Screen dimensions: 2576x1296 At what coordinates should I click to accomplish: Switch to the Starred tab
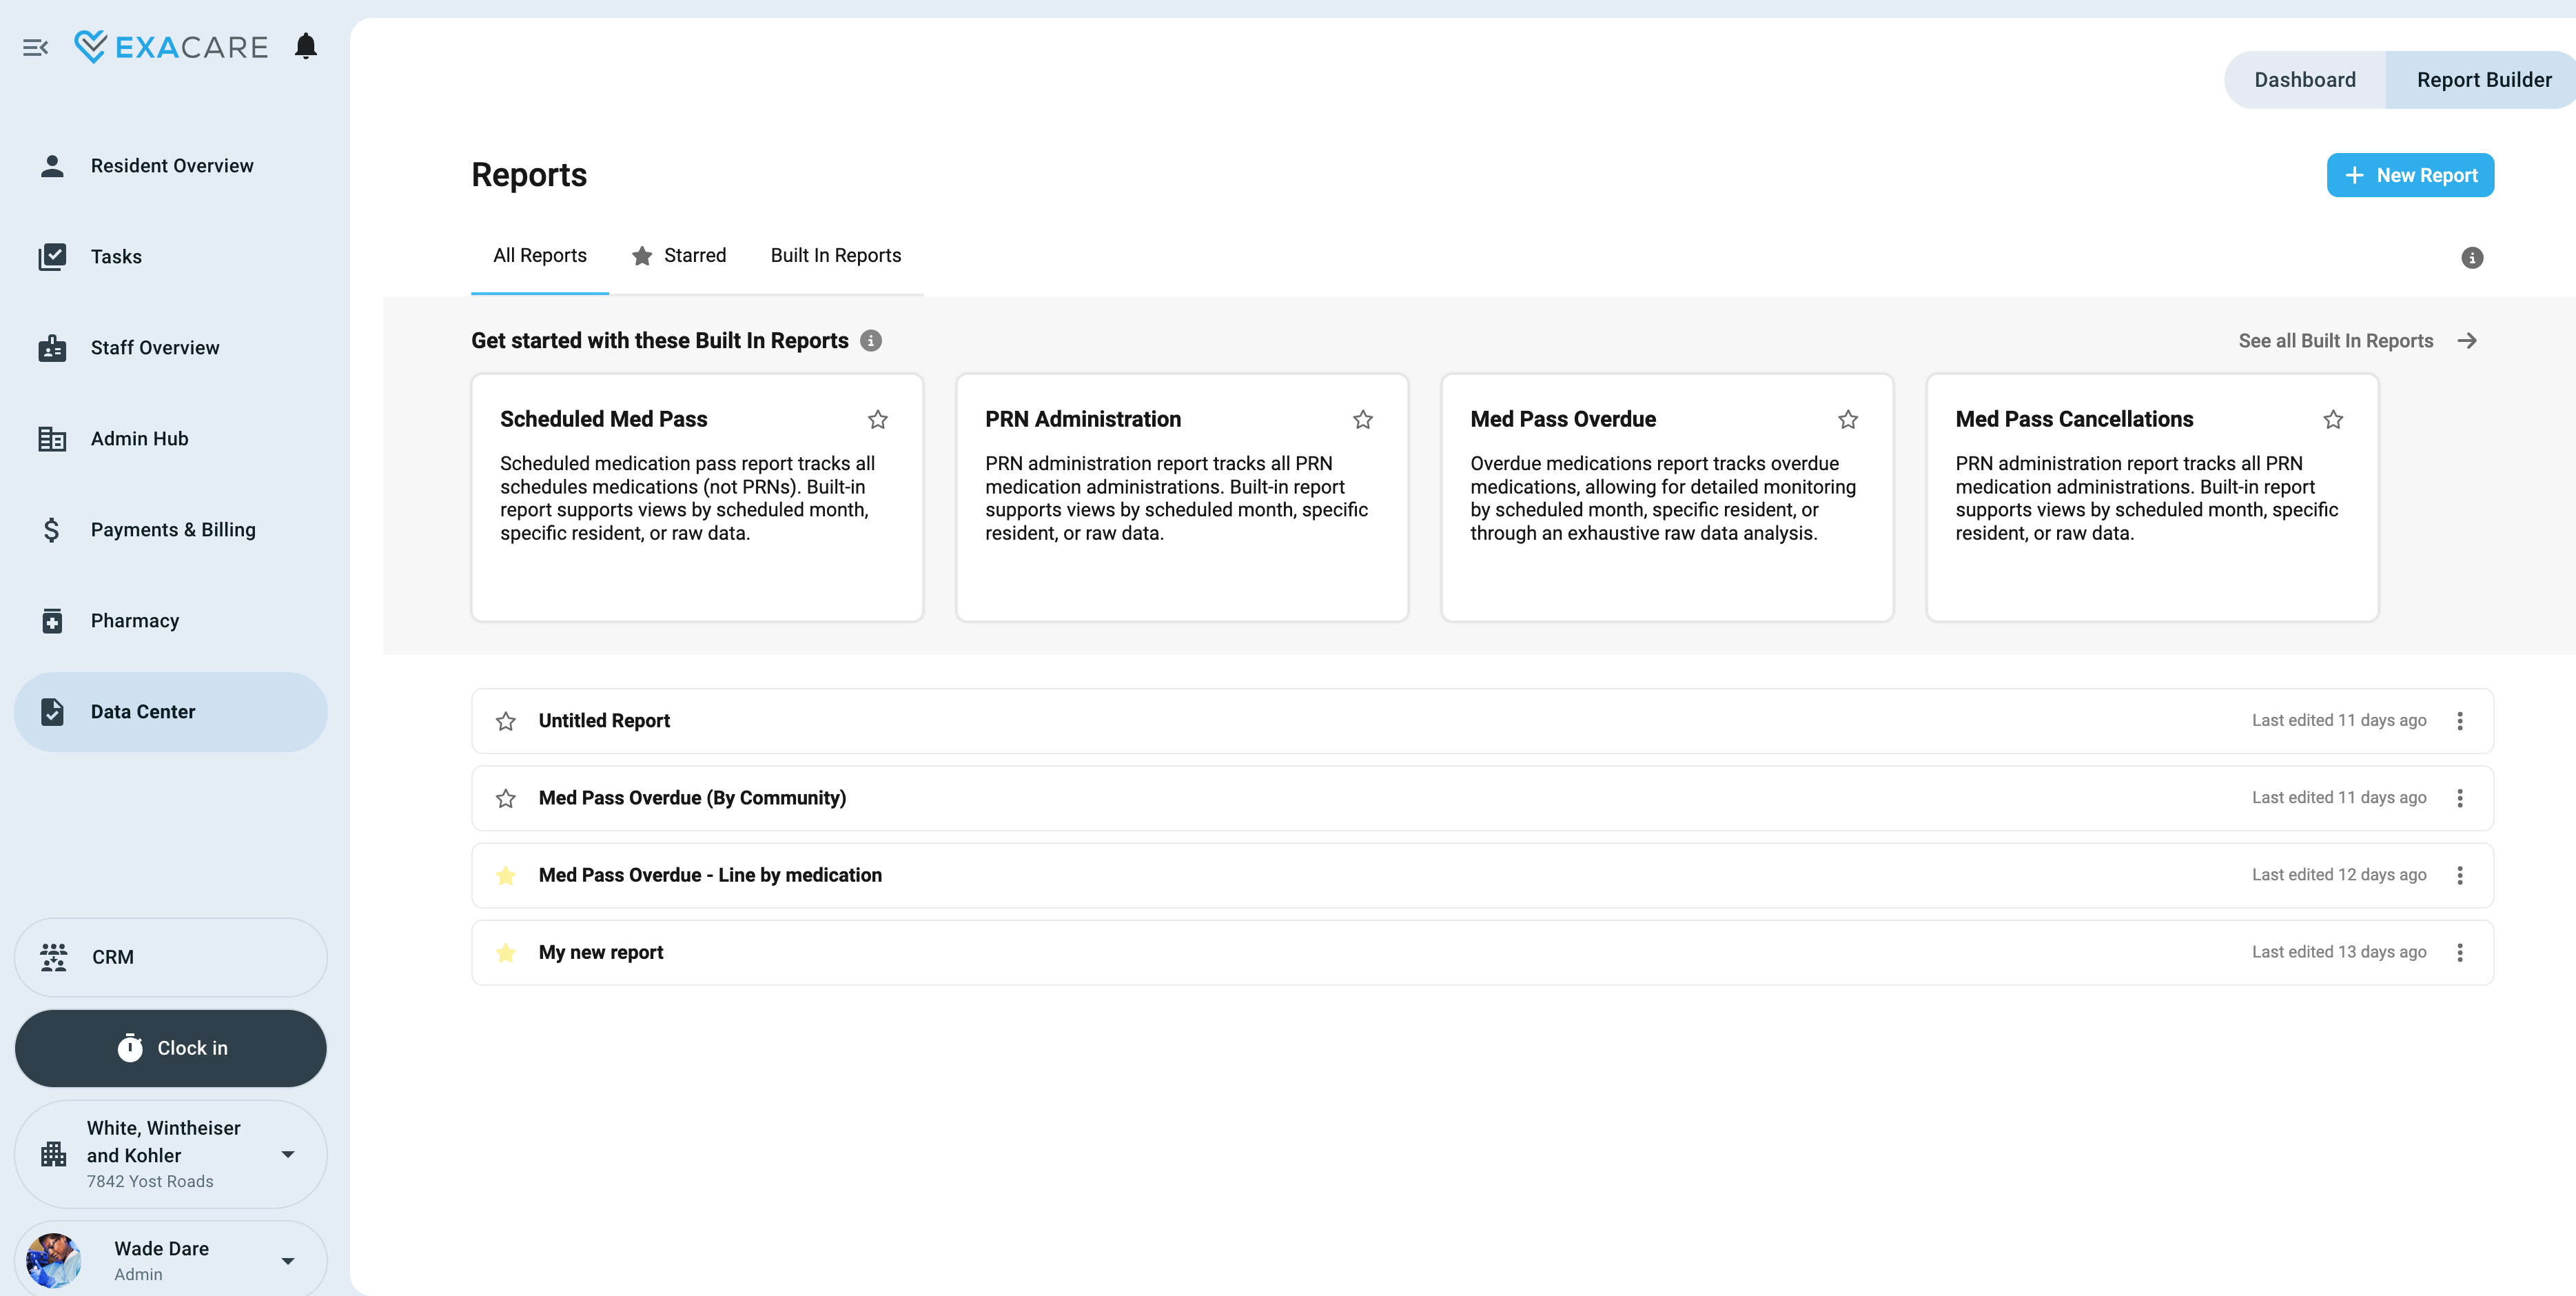coord(695,255)
